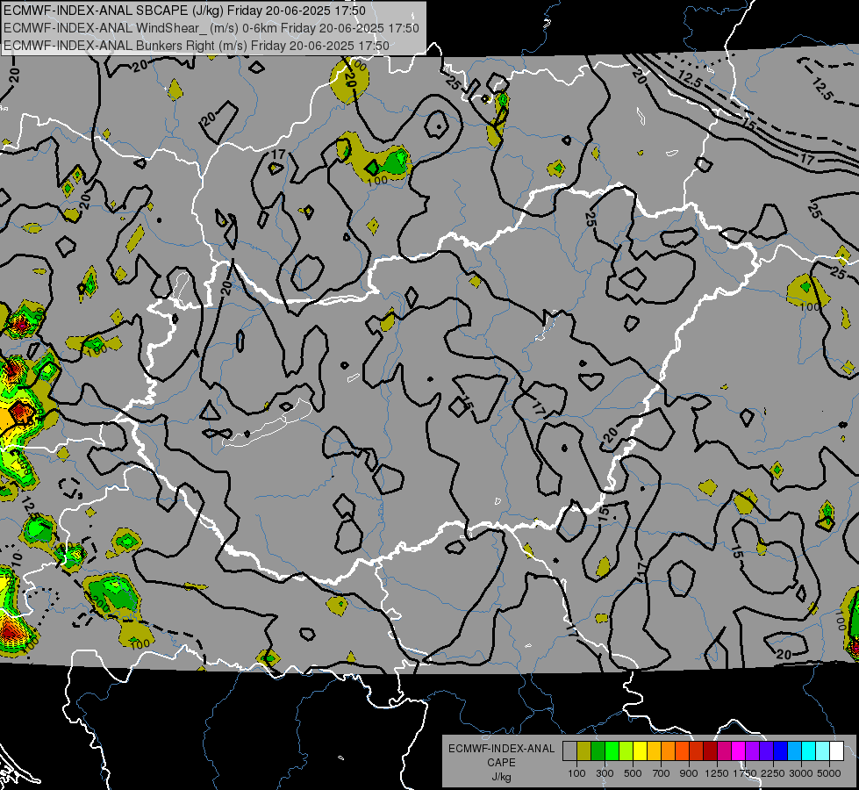The image size is (859, 790).
Task: Click the 200 CAPE contour label
Action: coord(100,605)
